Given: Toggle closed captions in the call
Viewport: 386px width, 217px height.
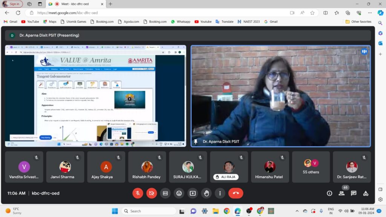Looking at the screenshot, I should click(x=165, y=193).
